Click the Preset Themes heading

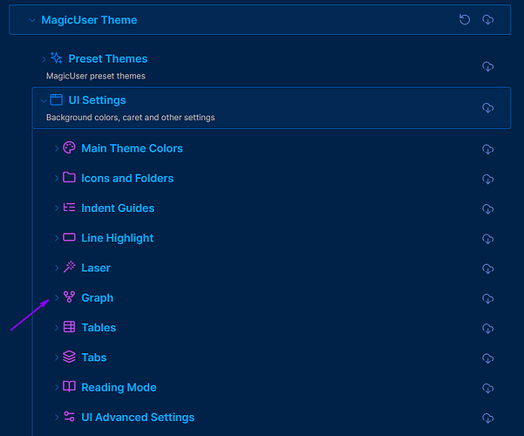point(108,58)
